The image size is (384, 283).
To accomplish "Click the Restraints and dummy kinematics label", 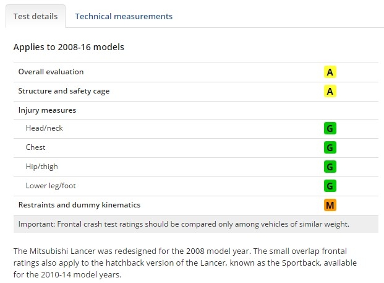I will tap(79, 205).
